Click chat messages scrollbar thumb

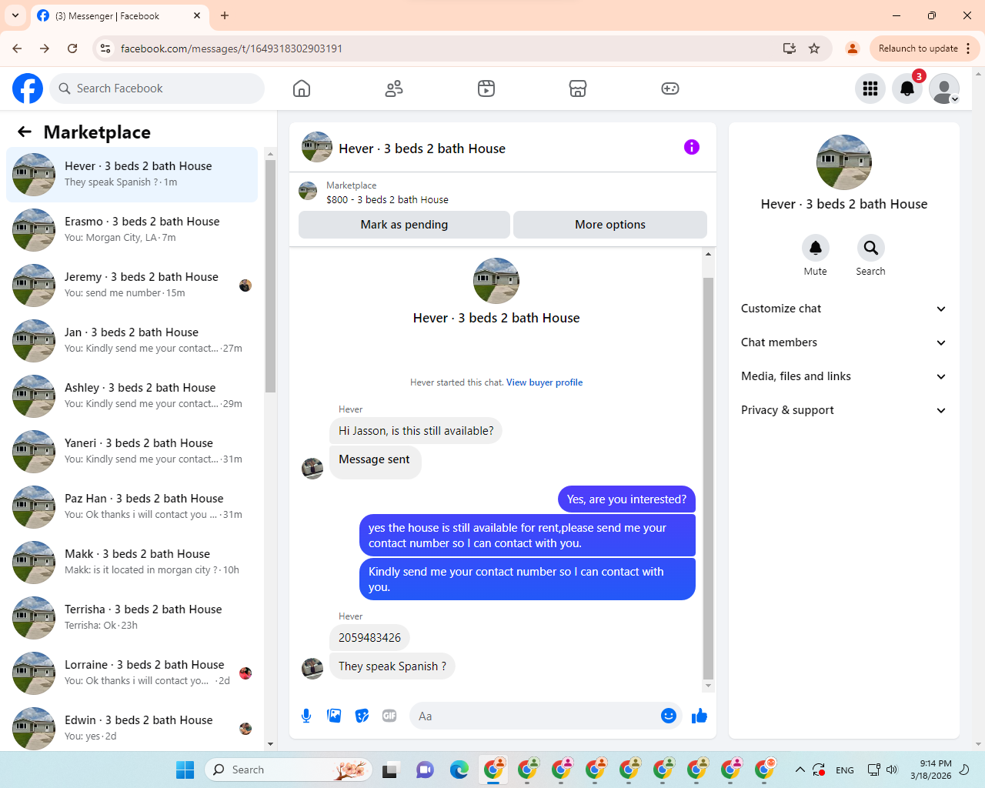pos(708,479)
